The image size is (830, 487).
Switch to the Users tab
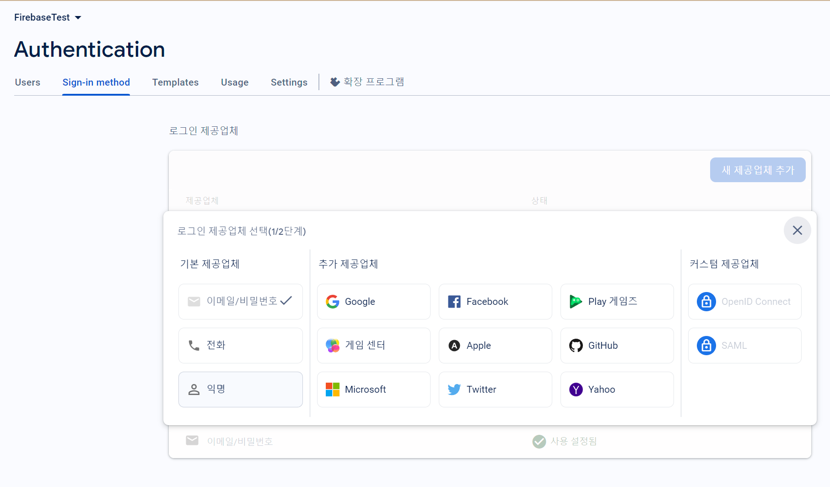pyautogui.click(x=27, y=82)
